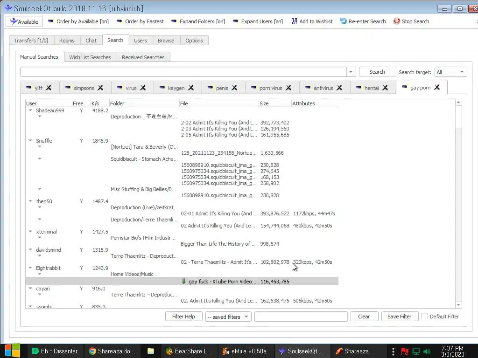The height and width of the screenshot is (358, 478).
Task: Sort results by User column header
Action: [x=49, y=103]
